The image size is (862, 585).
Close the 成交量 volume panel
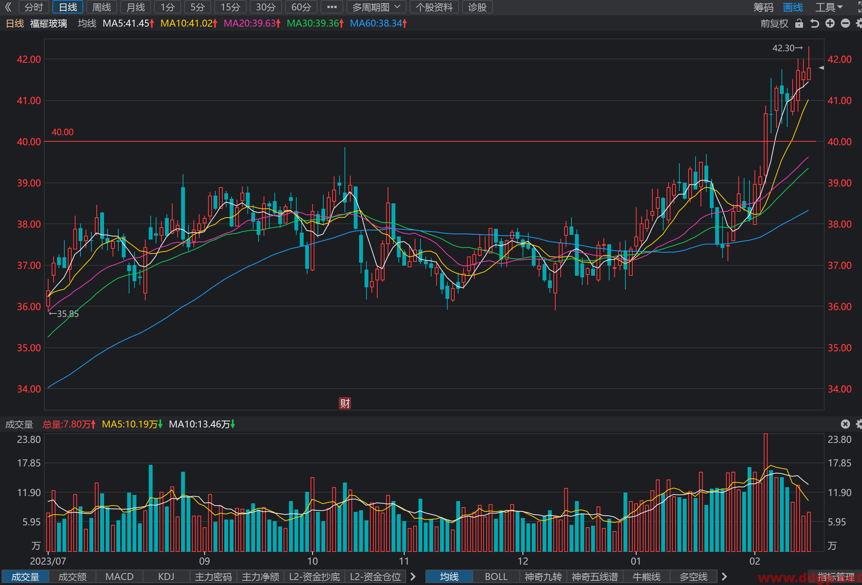click(845, 424)
